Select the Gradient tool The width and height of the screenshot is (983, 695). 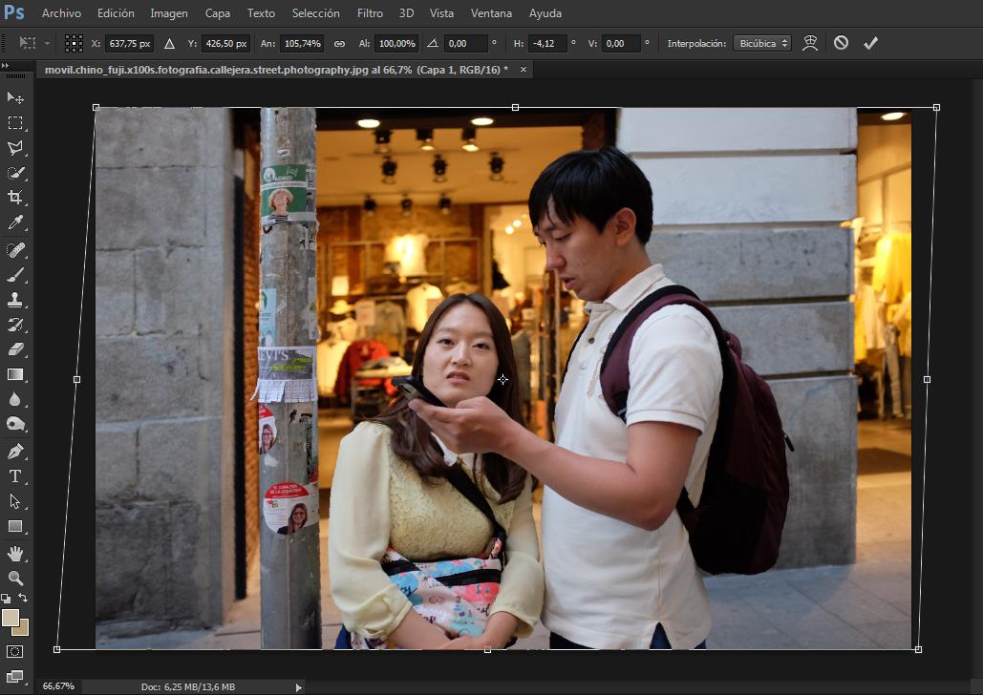click(15, 375)
